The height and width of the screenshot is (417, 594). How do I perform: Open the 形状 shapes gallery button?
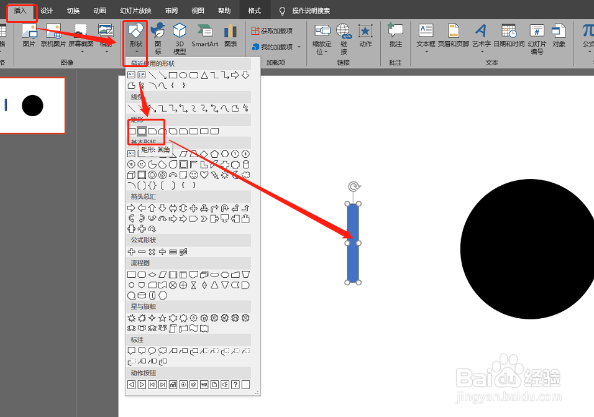(x=136, y=38)
